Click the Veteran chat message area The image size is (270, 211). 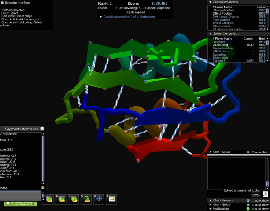[237, 174]
